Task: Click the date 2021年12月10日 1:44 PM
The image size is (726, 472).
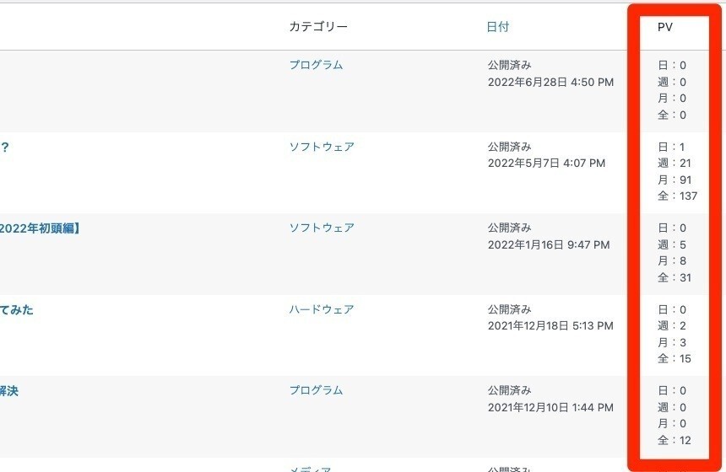Action: 550,407
